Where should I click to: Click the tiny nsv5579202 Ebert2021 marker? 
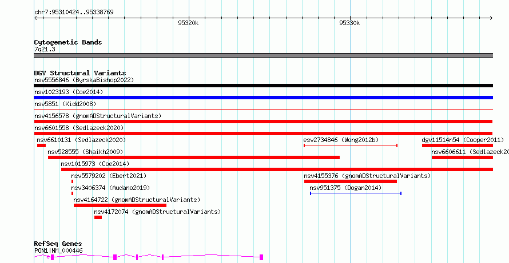(x=73, y=181)
